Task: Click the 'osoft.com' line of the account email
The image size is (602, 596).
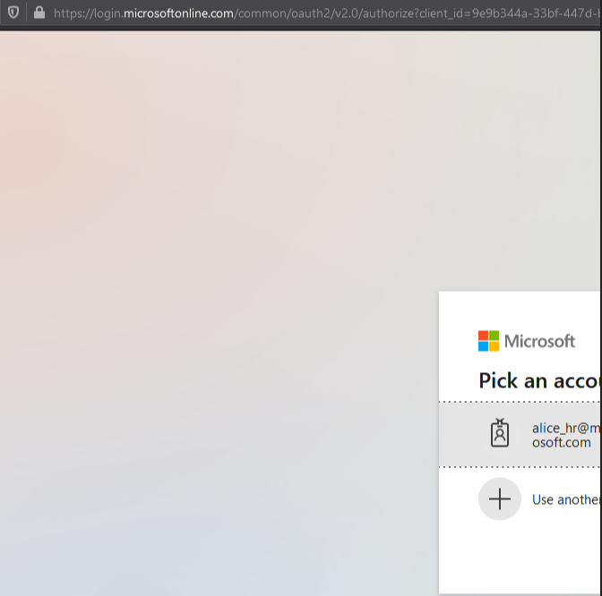Action: tap(562, 442)
